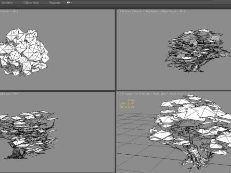
Task: Select the tree model in the Front viewport
Action: [198, 50]
